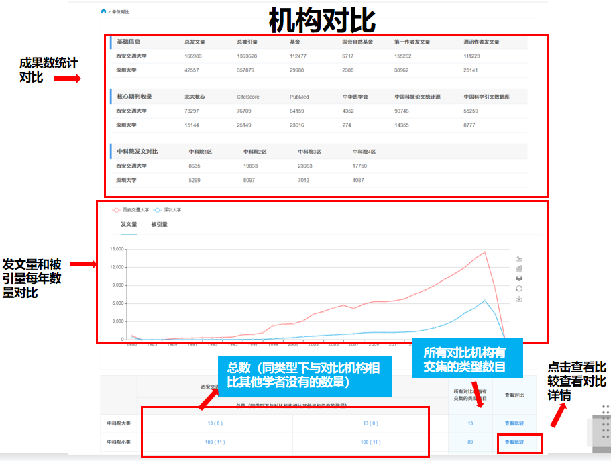
Task: Click intersection count 89 in 中科院小类 row
Action: (x=470, y=442)
